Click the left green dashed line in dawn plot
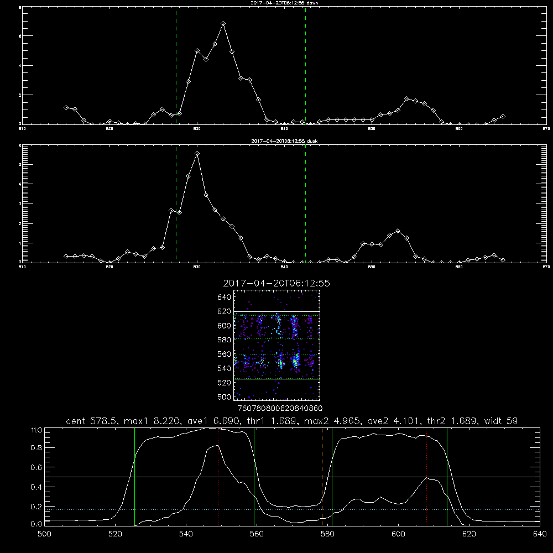 pos(176,66)
